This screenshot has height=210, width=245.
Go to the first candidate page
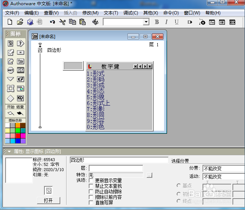point(135,66)
